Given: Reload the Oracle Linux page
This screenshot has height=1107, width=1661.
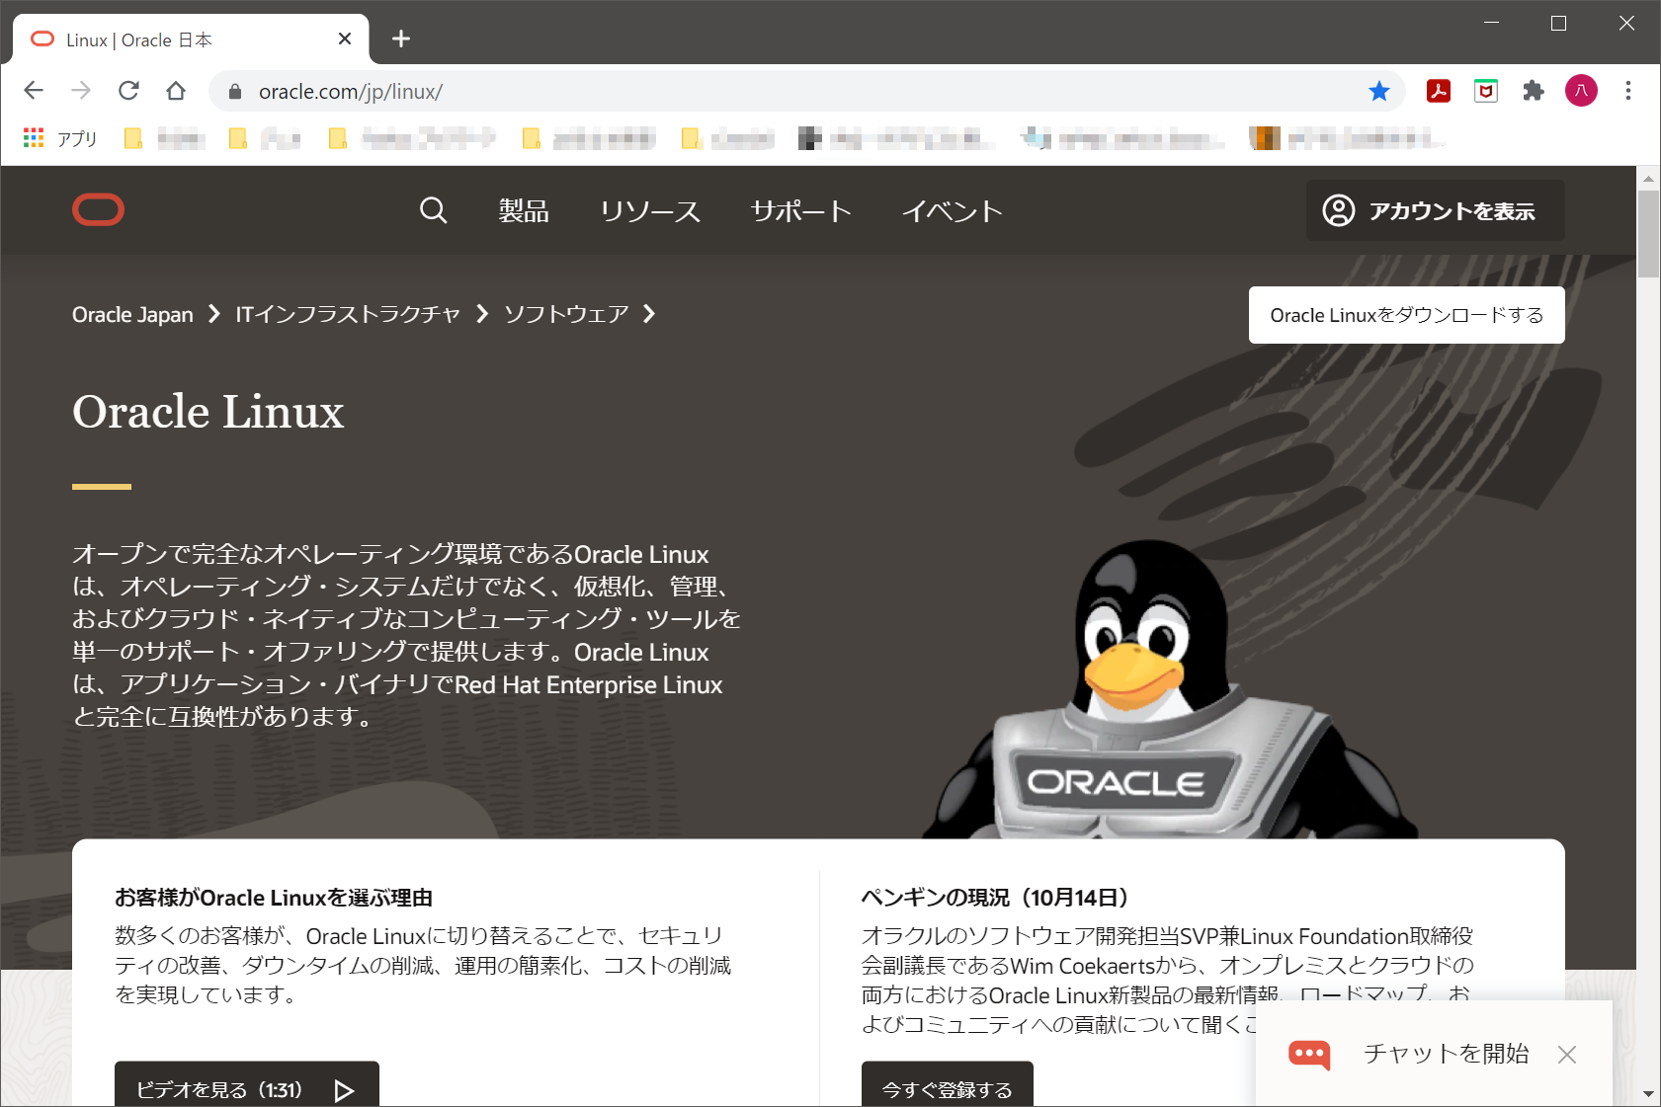Looking at the screenshot, I should click(128, 91).
